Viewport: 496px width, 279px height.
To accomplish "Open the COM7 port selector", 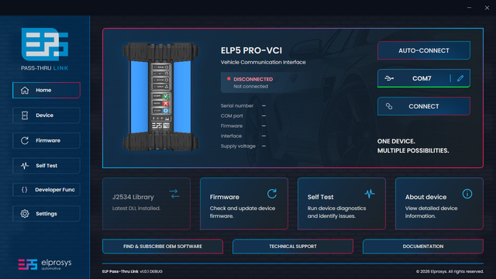I will (x=424, y=78).
